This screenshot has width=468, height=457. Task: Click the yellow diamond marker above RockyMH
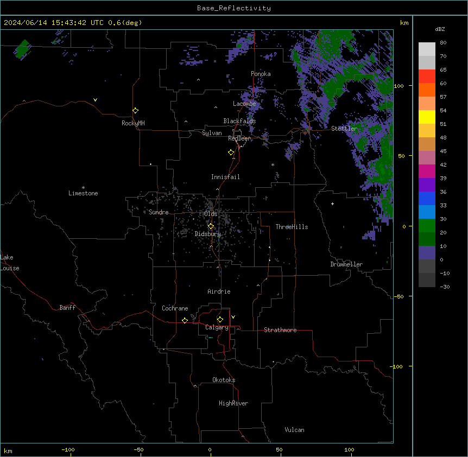pyautogui.click(x=135, y=110)
